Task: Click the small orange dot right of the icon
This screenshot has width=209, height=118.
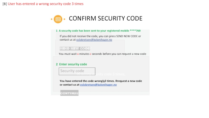Action: [64, 19]
